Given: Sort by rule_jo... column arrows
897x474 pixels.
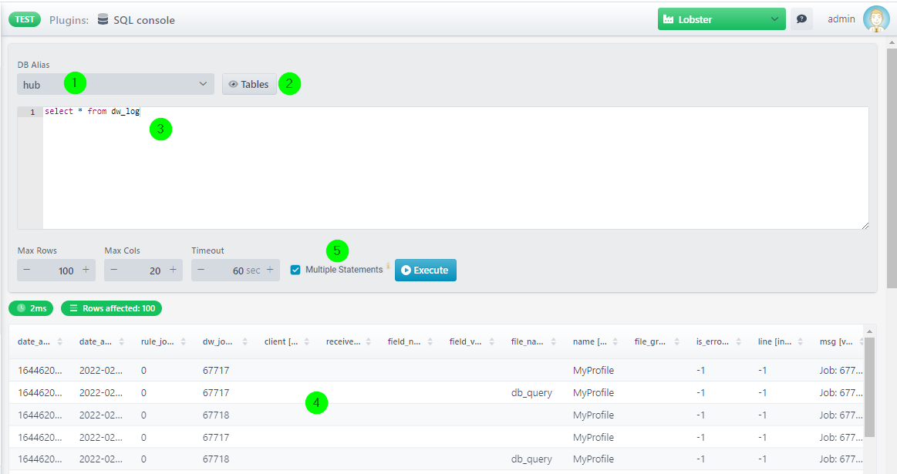Looking at the screenshot, I should (183, 342).
